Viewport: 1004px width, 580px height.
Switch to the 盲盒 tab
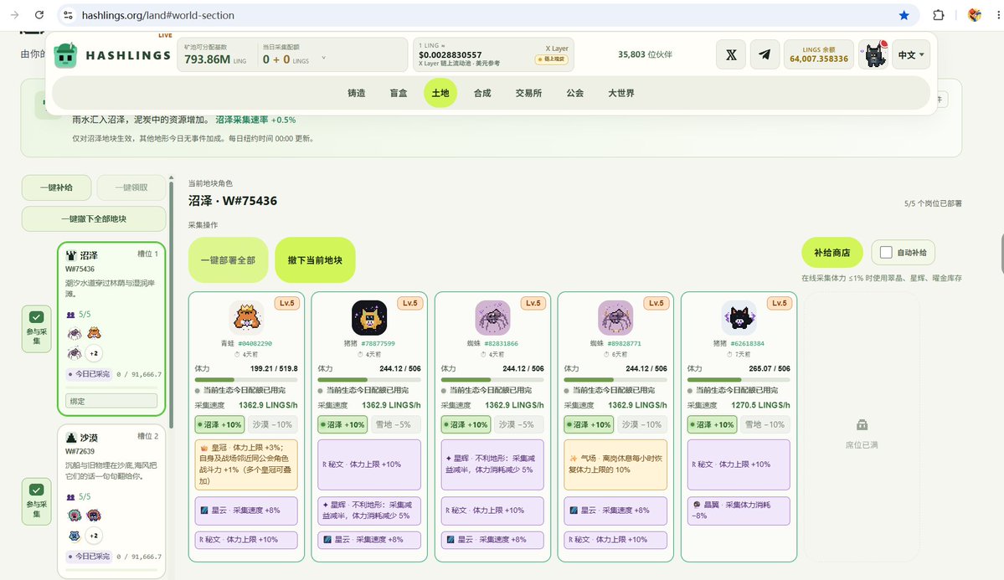(399, 93)
